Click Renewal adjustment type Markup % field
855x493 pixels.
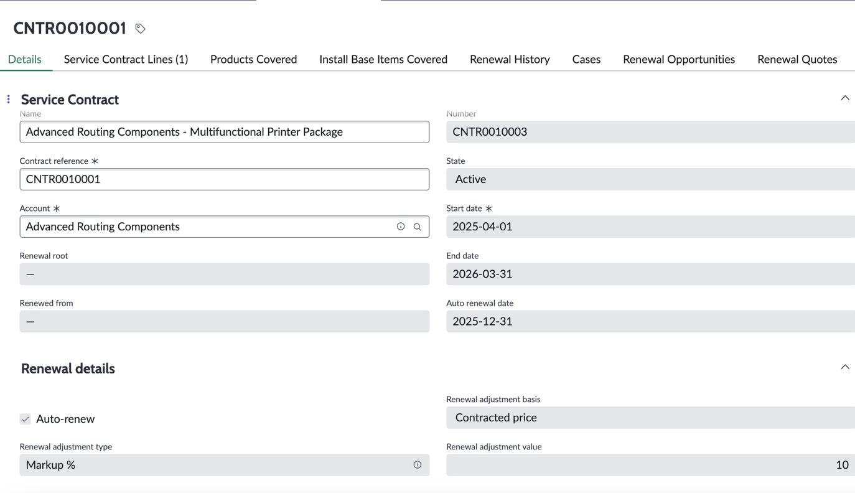point(225,465)
